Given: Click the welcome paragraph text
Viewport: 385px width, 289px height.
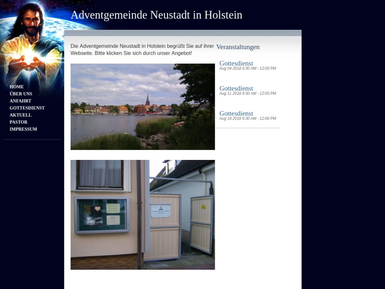Looking at the screenshot, I should pyautogui.click(x=142, y=50).
